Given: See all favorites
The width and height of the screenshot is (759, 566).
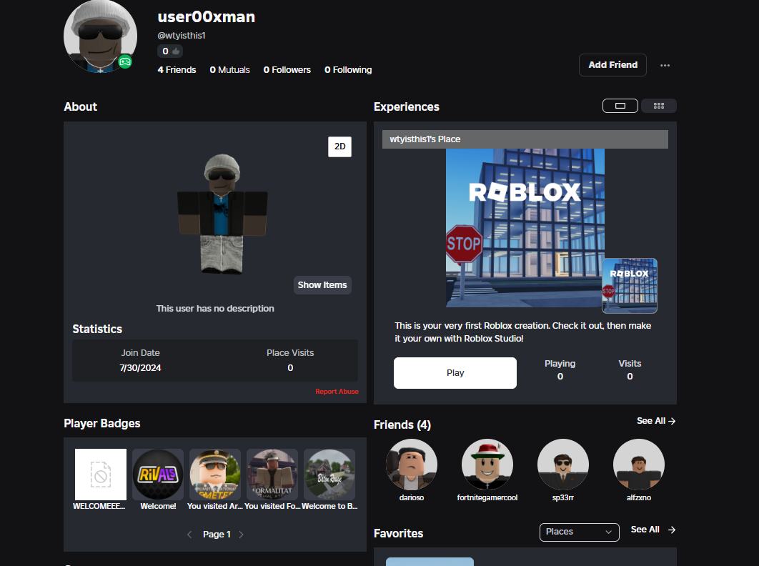Looking at the screenshot, I should coord(653,530).
